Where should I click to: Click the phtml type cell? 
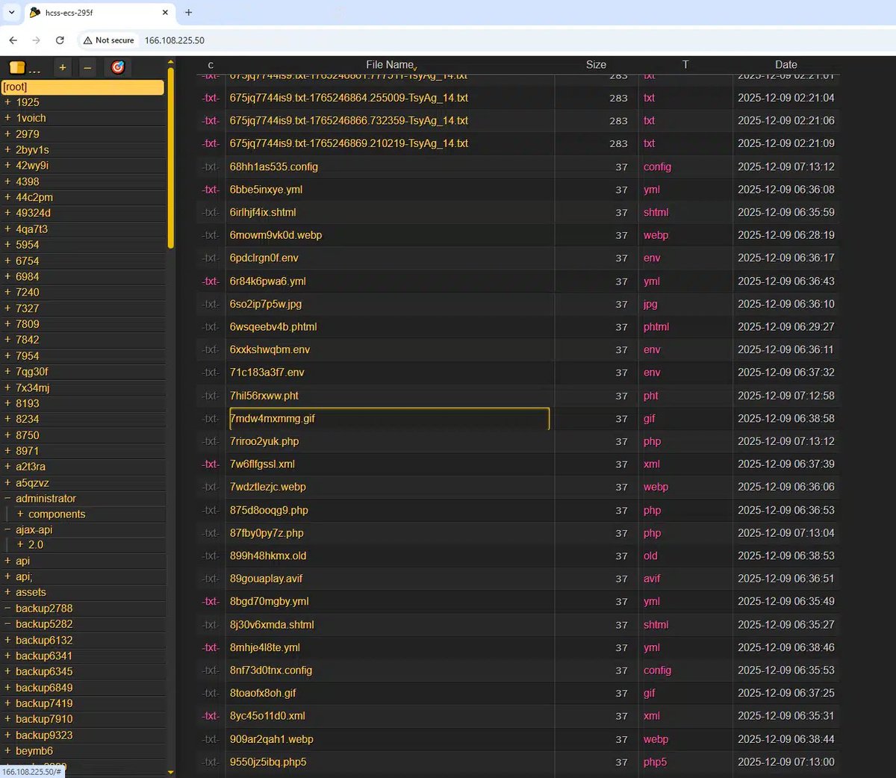(656, 327)
